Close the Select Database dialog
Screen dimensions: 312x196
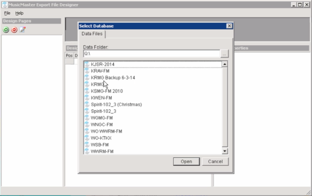[x=229, y=26]
